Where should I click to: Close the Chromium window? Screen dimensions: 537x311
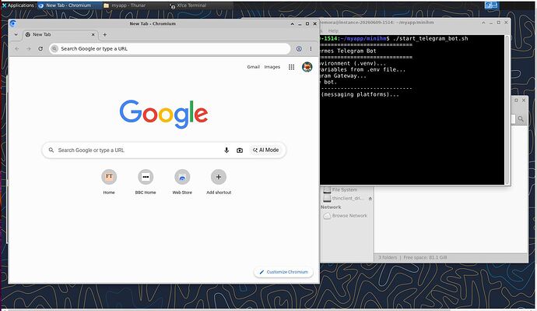point(314,23)
